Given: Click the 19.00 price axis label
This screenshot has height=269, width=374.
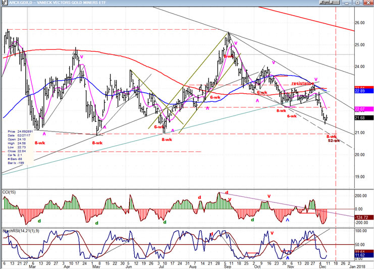Looking at the screenshot, I should (360, 177).
